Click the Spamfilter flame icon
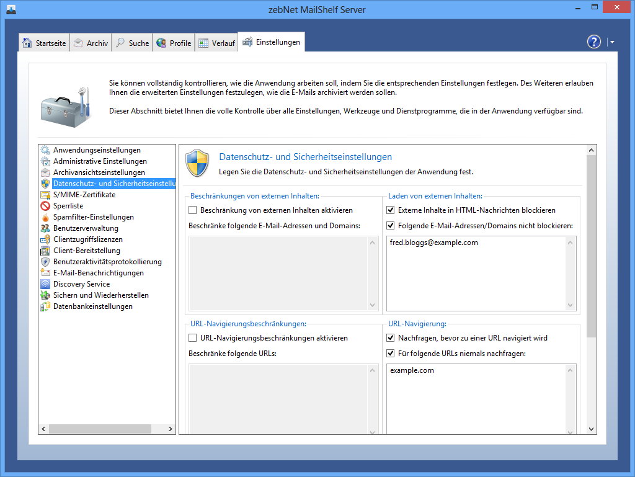The image size is (635, 477). pos(45,217)
